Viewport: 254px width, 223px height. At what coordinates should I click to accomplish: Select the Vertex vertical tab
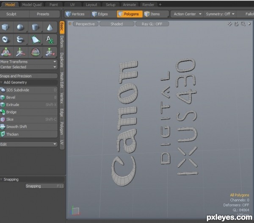(62, 98)
